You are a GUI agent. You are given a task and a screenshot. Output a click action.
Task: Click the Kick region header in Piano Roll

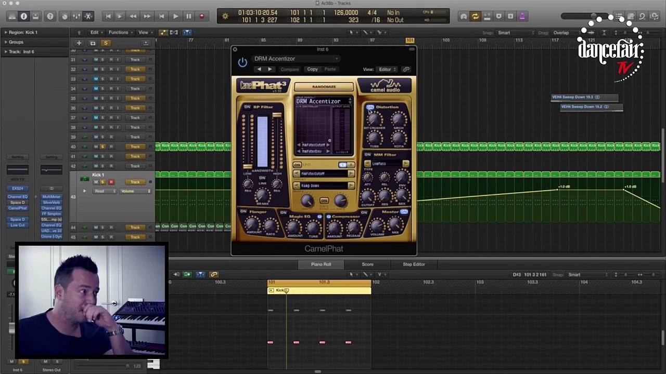(319, 290)
